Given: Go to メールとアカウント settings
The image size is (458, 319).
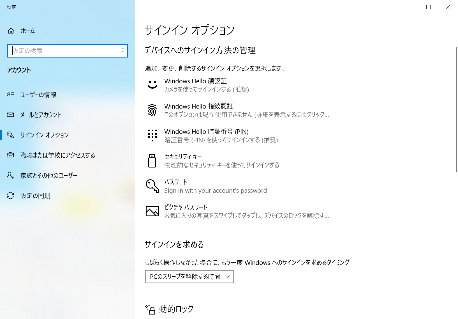Looking at the screenshot, I should (67, 115).
